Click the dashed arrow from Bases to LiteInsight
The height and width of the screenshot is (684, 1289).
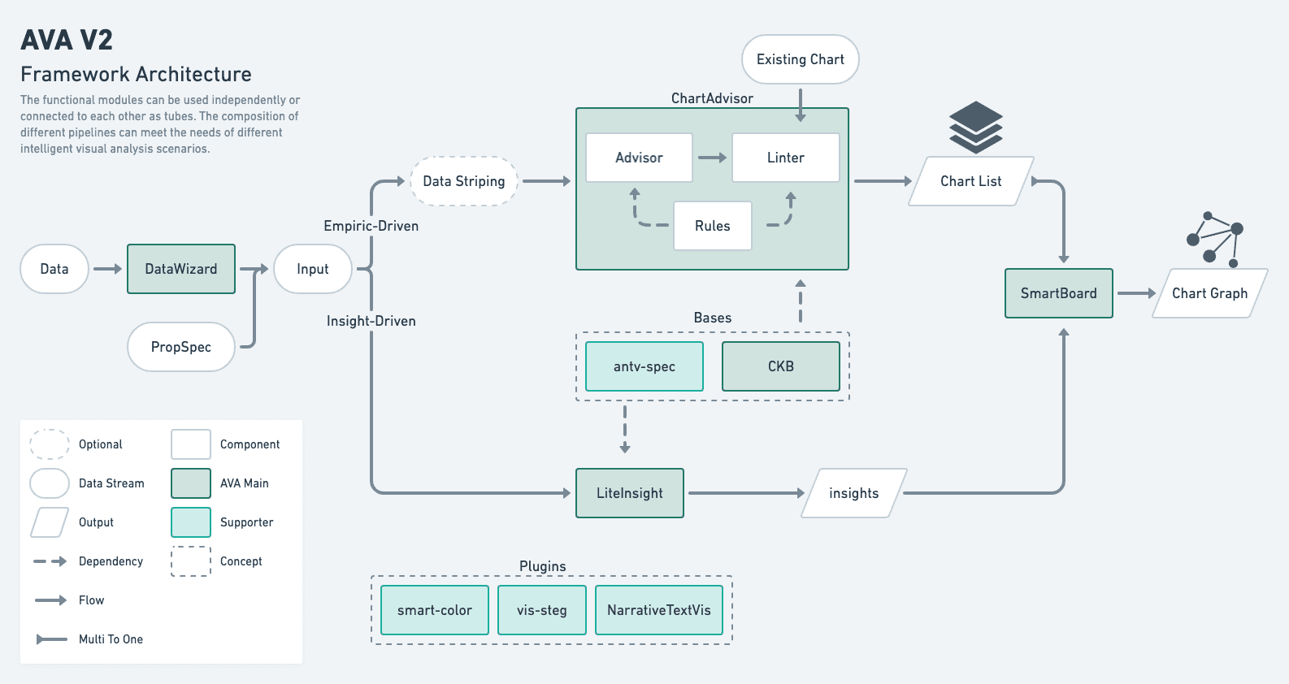click(625, 429)
